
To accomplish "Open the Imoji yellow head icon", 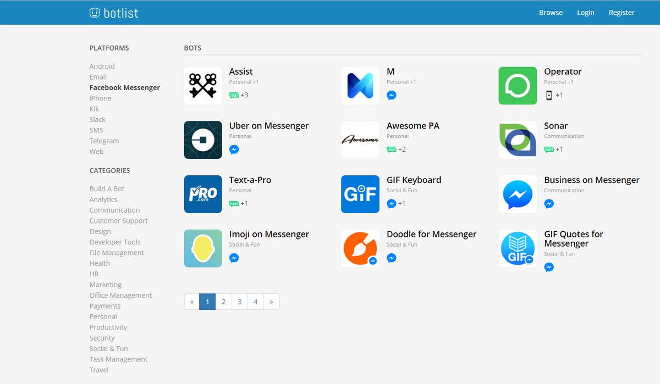I will coord(203,248).
